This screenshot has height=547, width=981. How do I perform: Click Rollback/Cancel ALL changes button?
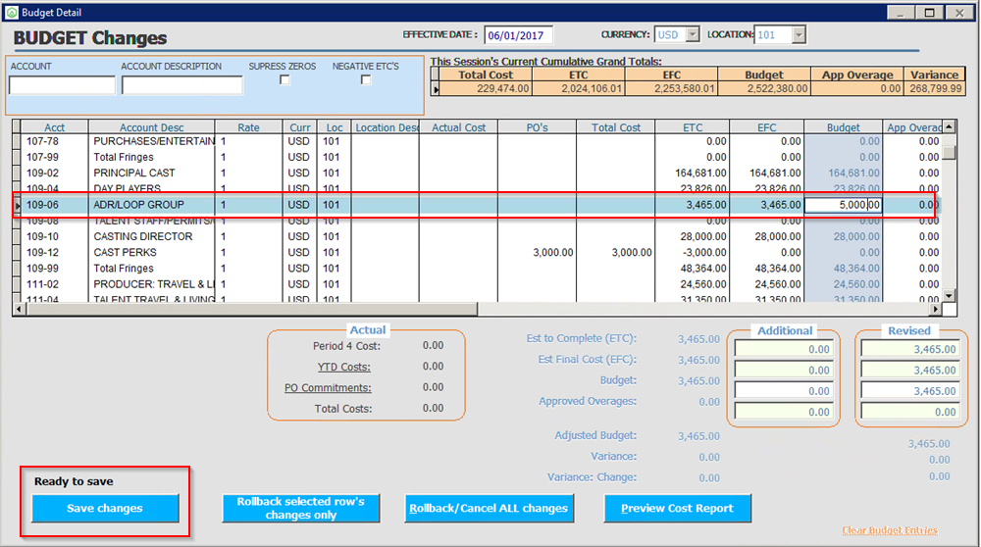(x=489, y=508)
